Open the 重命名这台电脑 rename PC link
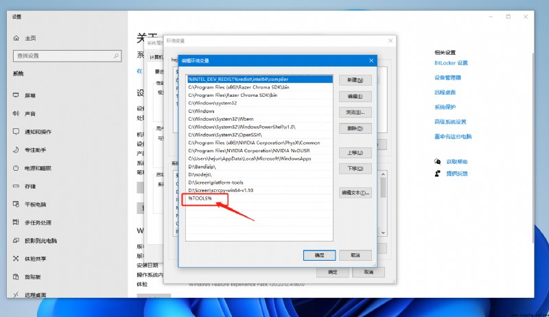Image resolution: width=549 pixels, height=317 pixels. pos(453,137)
